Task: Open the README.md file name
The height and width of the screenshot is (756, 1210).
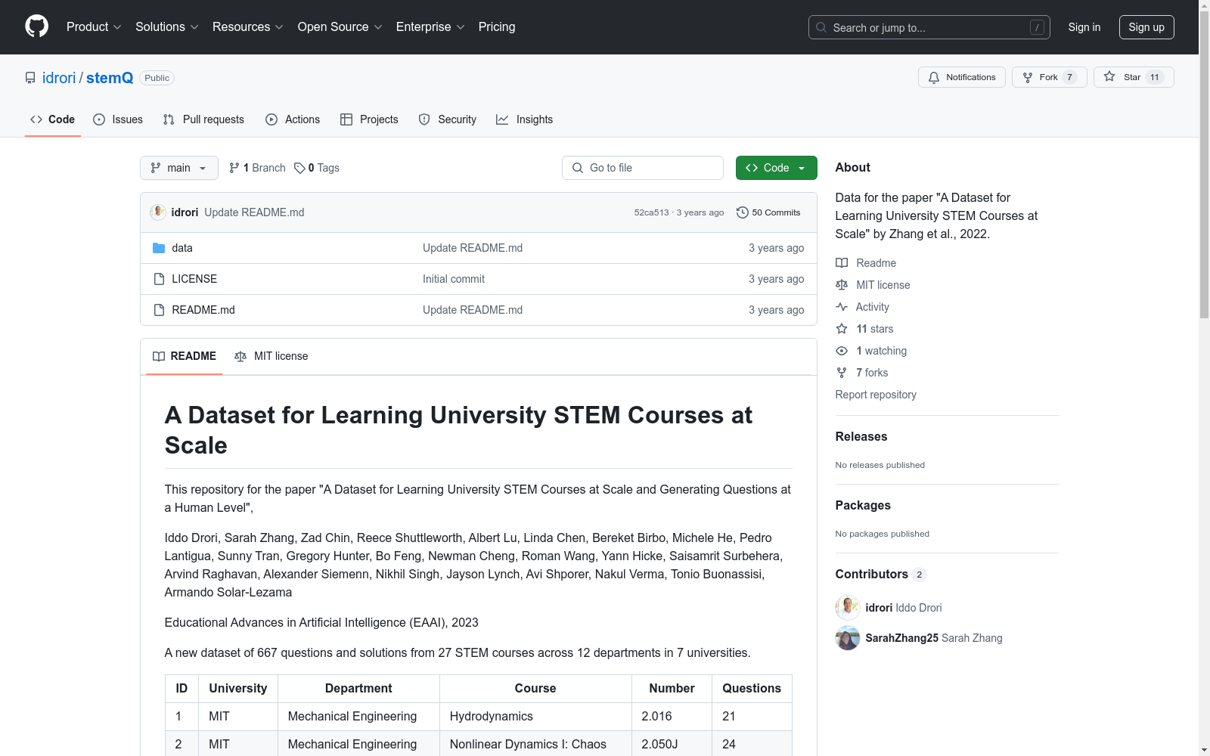Action: 203,310
